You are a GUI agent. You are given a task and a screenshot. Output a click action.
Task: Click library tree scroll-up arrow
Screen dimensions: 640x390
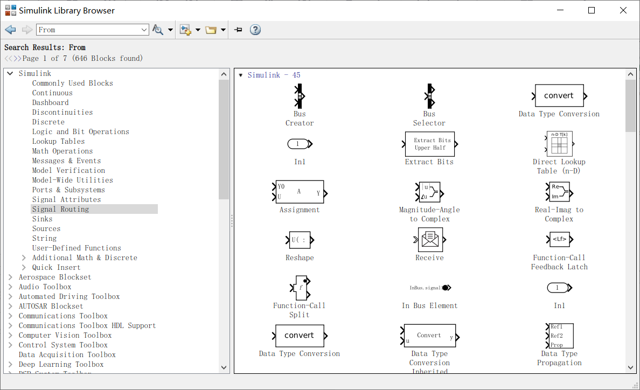pos(224,74)
